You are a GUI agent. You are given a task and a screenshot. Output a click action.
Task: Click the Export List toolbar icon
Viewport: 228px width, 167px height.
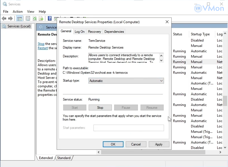pyautogui.click(x=41, y=19)
